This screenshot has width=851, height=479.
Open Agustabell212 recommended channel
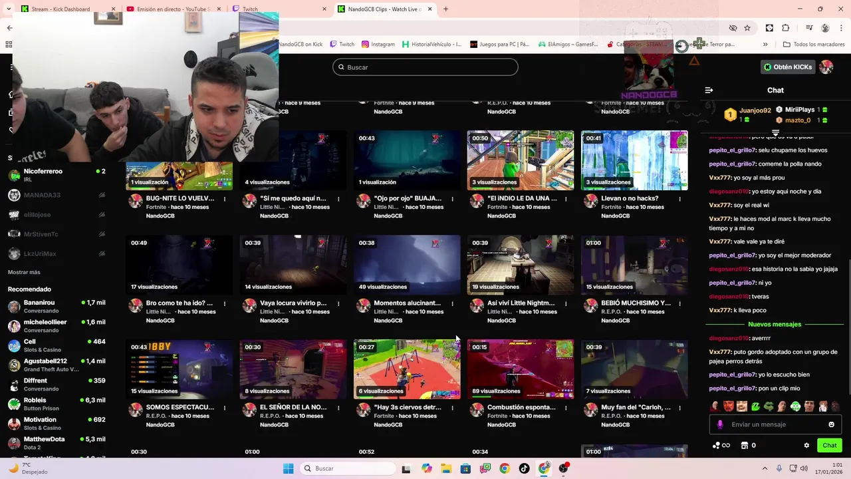[57, 365]
